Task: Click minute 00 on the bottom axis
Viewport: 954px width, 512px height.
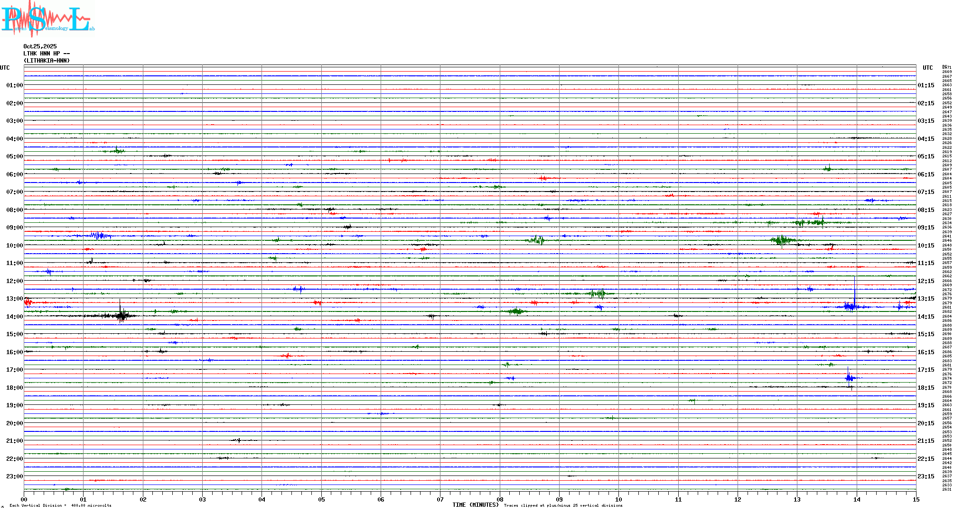Action: click(x=24, y=500)
